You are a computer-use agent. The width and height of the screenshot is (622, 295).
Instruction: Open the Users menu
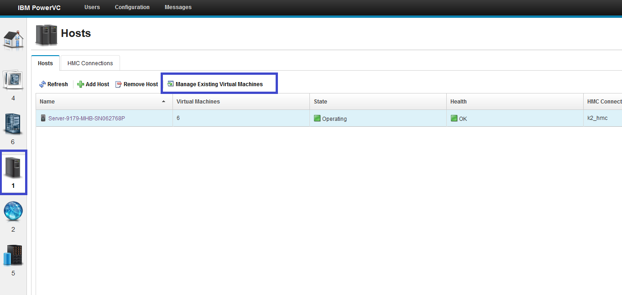(92, 7)
